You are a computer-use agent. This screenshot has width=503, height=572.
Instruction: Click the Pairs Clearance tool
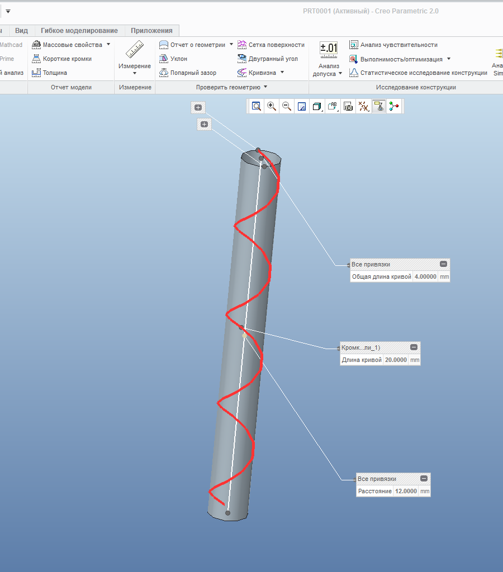pos(188,73)
